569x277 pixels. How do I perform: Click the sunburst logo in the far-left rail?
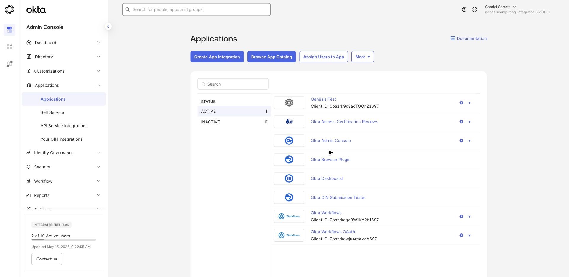(x=9, y=9)
